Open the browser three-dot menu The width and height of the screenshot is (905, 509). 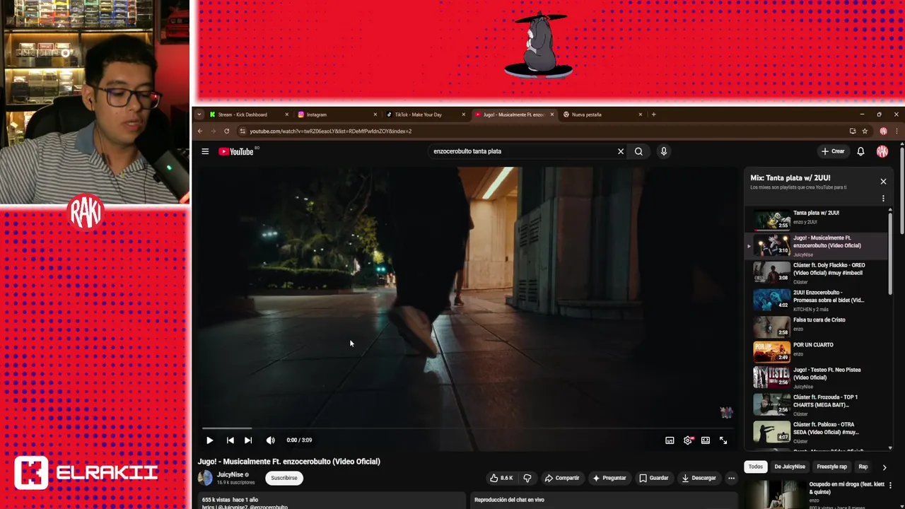coord(897,131)
